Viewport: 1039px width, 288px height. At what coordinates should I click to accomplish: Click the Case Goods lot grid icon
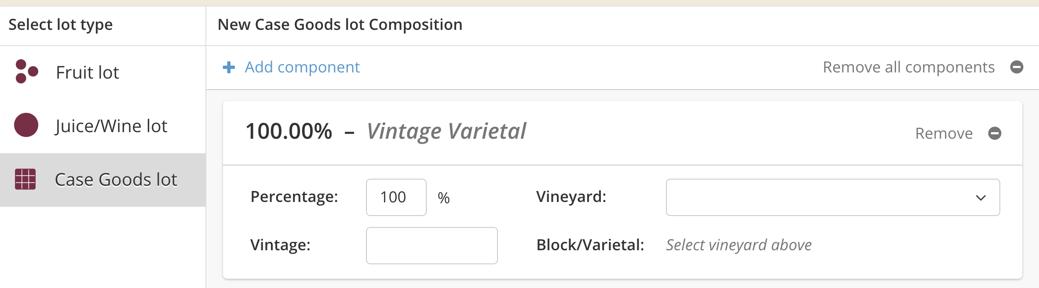point(25,179)
